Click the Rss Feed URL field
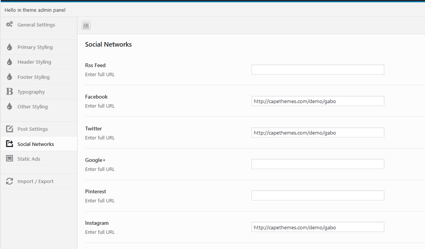The image size is (425, 249). 318,70
